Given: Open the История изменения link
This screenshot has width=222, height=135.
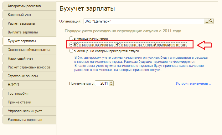Looking at the screenshot, I should coord(193,83).
